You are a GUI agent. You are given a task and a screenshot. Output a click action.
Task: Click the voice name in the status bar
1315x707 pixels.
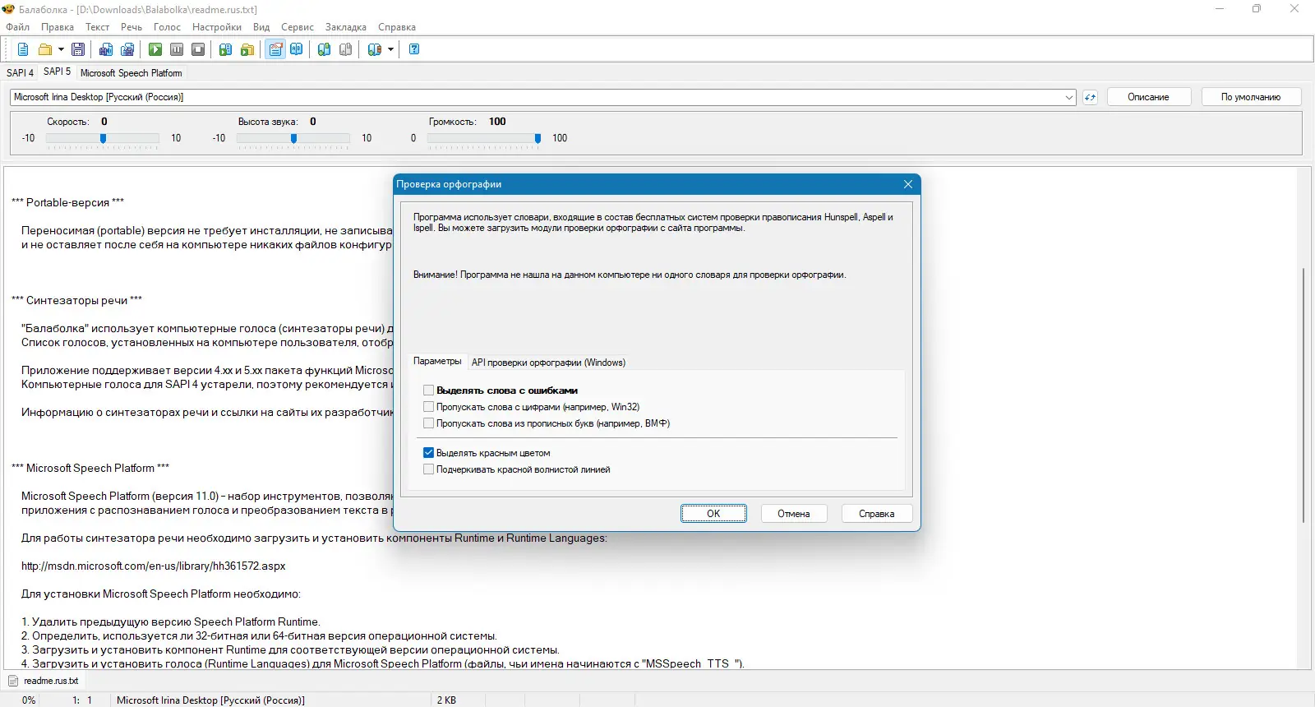tap(210, 700)
